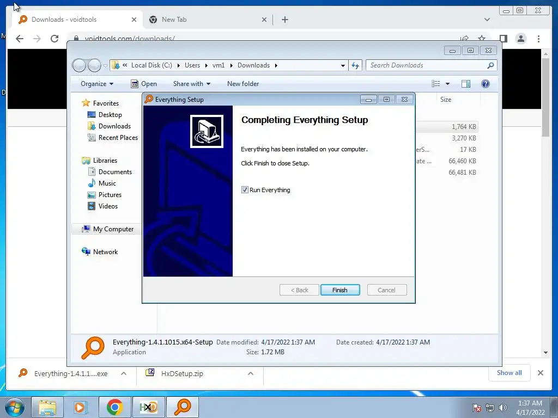Go back in Chrome browser

[20, 39]
